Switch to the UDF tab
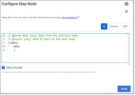This screenshot has height=95, width=135. click(125, 27)
